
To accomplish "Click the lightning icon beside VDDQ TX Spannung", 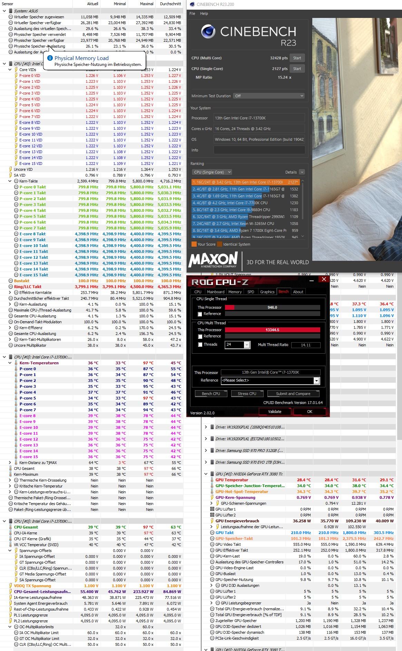I will [x=11, y=586].
